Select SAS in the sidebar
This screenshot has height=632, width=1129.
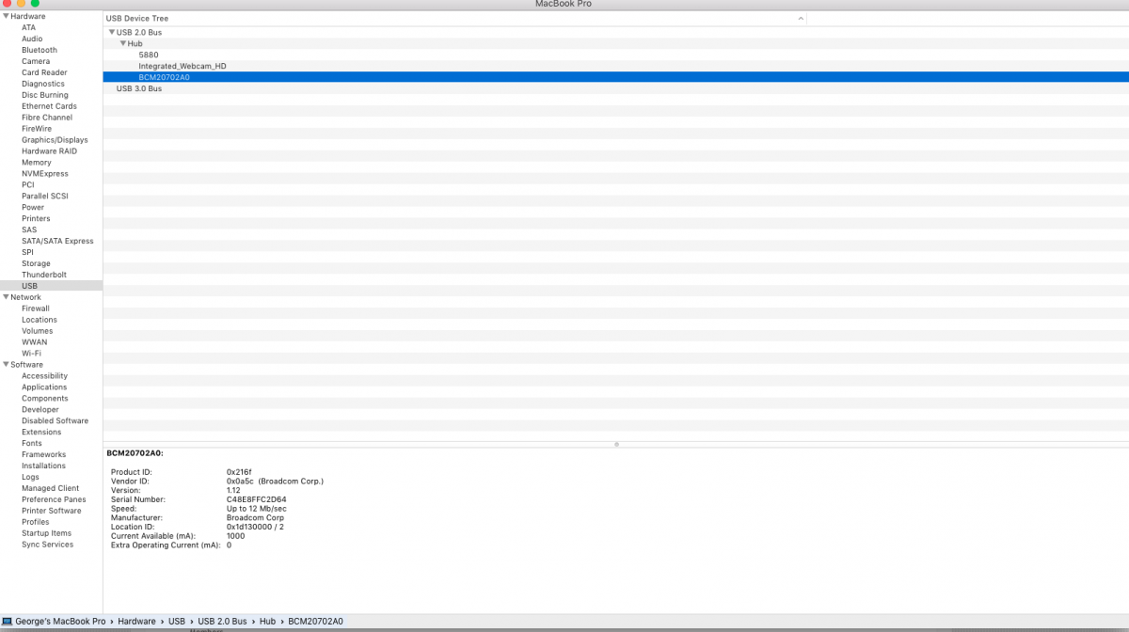(x=29, y=230)
